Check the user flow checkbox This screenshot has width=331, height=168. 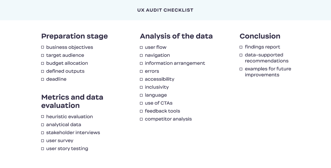(141, 47)
